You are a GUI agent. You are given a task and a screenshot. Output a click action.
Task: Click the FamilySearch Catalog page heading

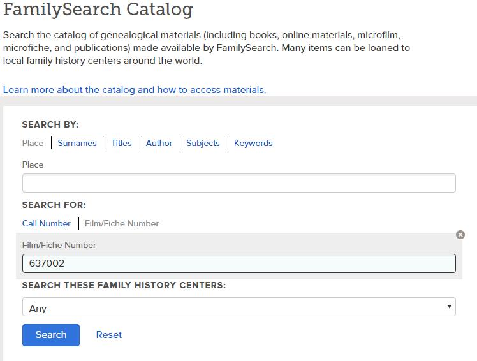98,10
